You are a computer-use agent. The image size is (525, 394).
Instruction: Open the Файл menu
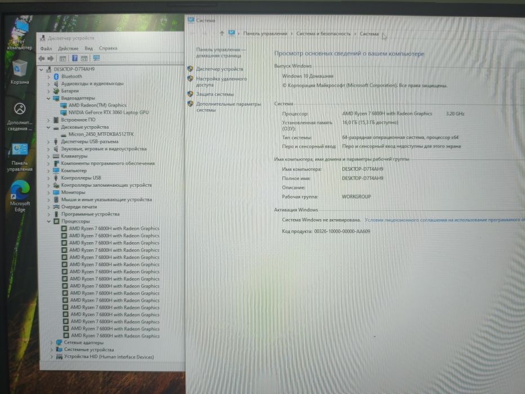coord(46,48)
